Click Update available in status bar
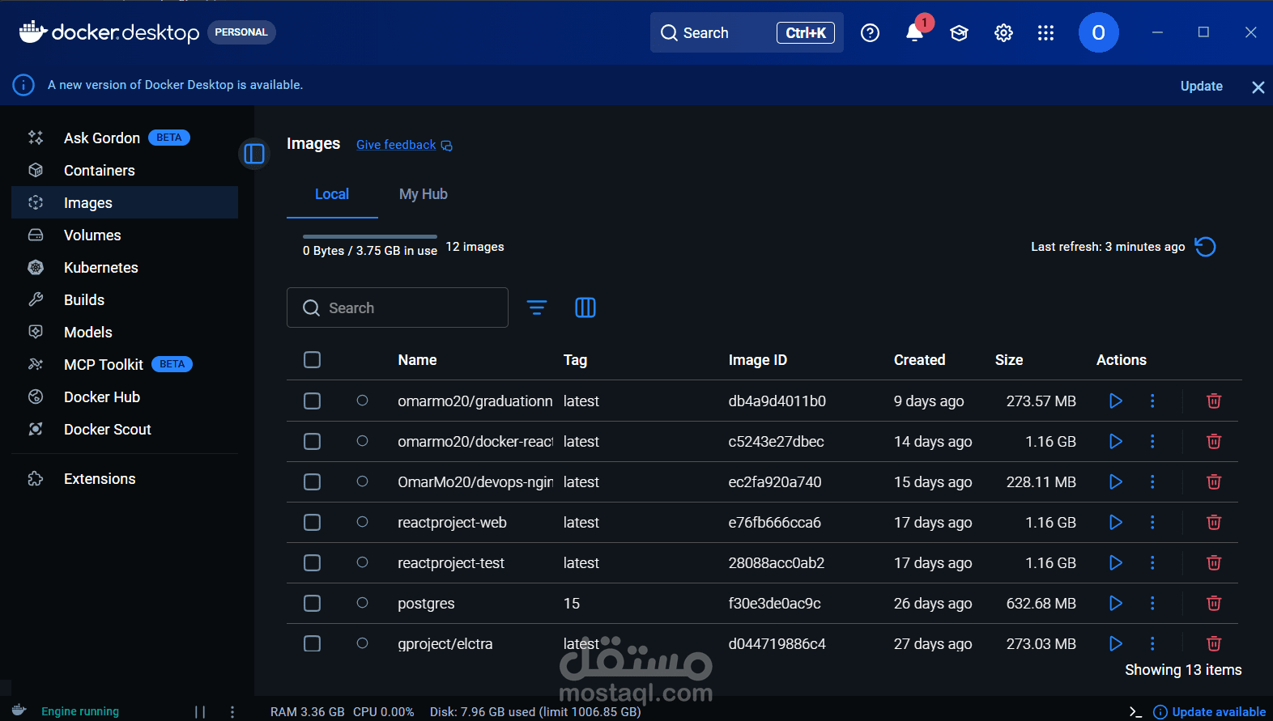Image resolution: width=1273 pixels, height=721 pixels. click(1210, 712)
